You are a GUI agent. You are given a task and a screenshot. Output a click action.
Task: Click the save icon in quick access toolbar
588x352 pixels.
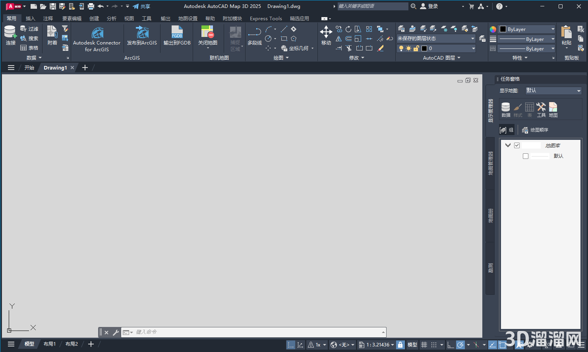coord(52,6)
